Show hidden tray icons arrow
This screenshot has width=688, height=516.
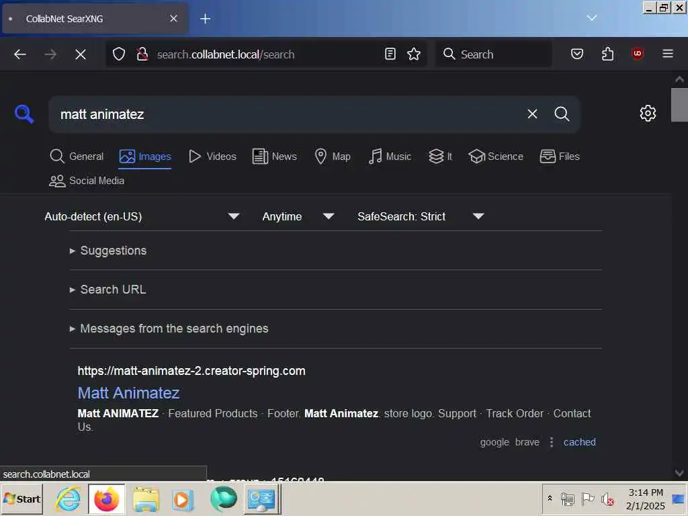550,499
